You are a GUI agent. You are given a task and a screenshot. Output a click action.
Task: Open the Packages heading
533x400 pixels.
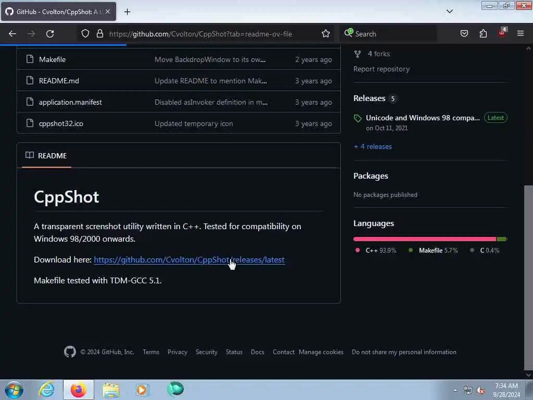pyautogui.click(x=371, y=176)
